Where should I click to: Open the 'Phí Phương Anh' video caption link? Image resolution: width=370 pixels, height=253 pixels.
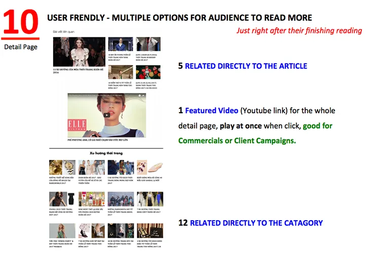(x=98, y=140)
